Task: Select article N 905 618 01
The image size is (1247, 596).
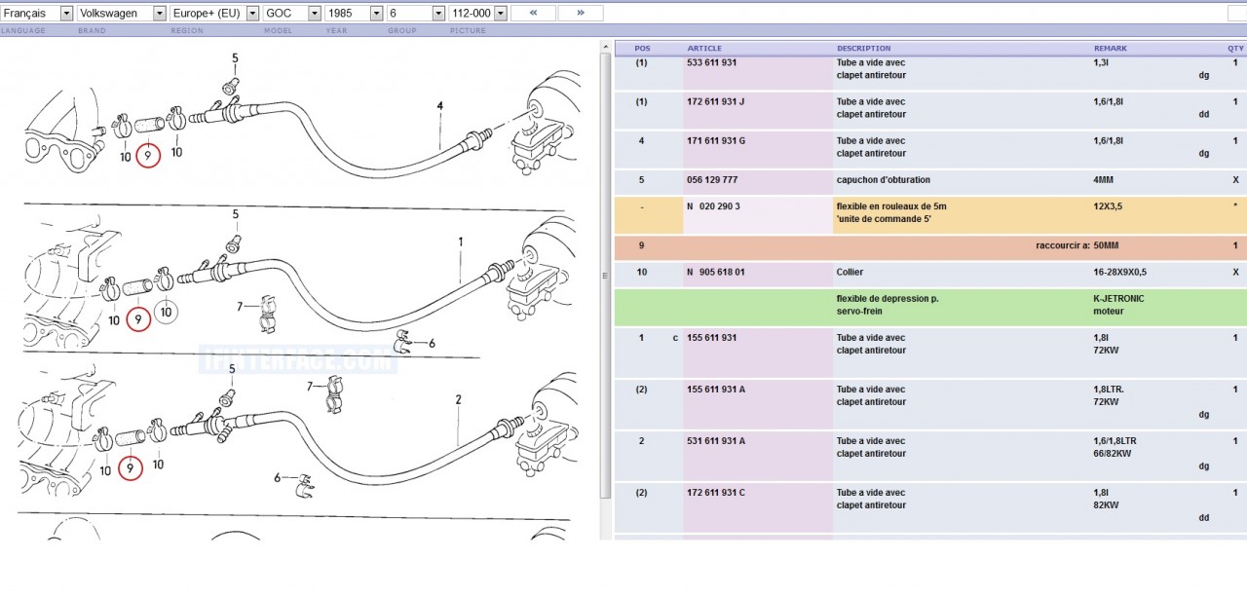Action: click(x=716, y=272)
